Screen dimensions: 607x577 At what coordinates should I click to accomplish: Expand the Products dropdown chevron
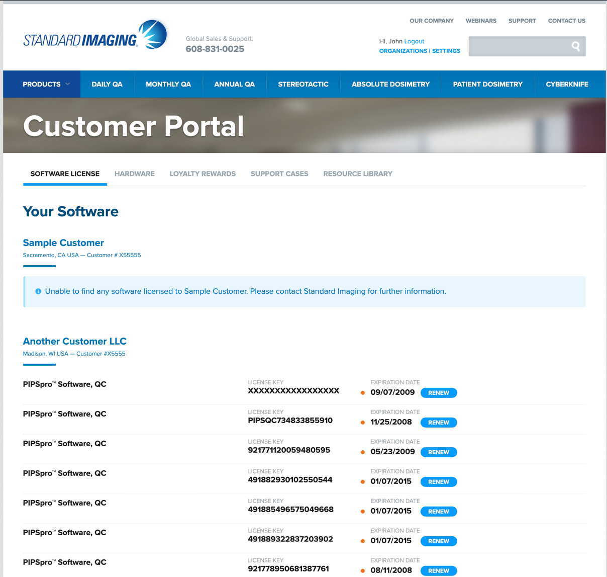(68, 84)
